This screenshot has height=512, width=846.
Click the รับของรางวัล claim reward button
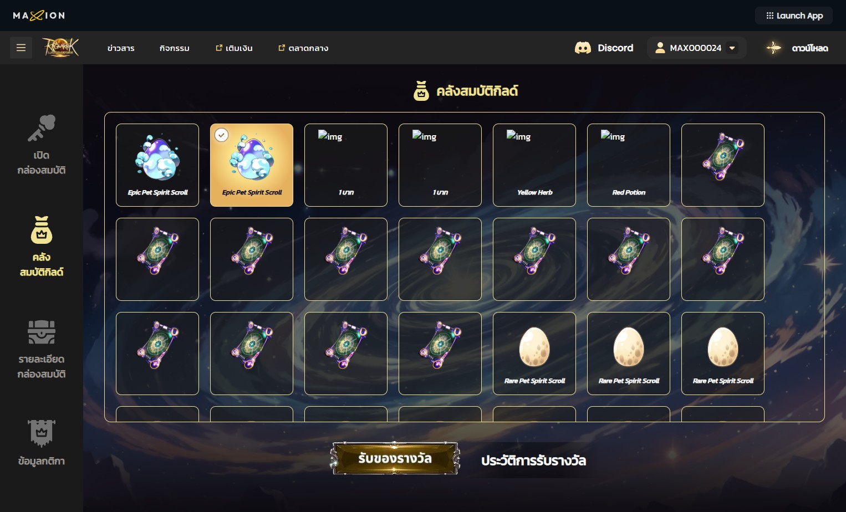(x=395, y=458)
